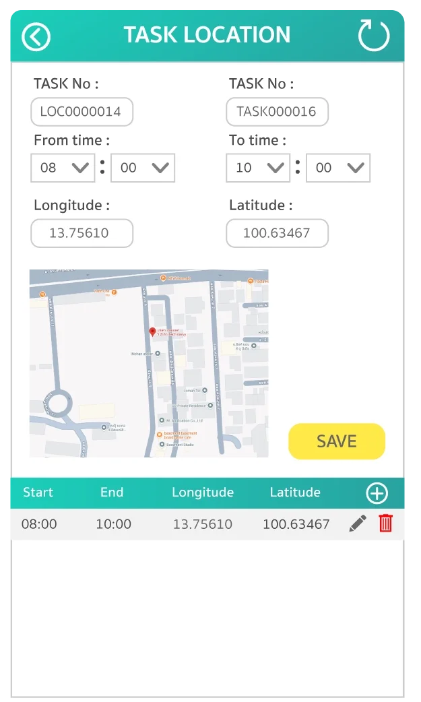Screen dimensions: 421x702
Task: Add a new location row with the plus icon
Action: click(x=377, y=493)
